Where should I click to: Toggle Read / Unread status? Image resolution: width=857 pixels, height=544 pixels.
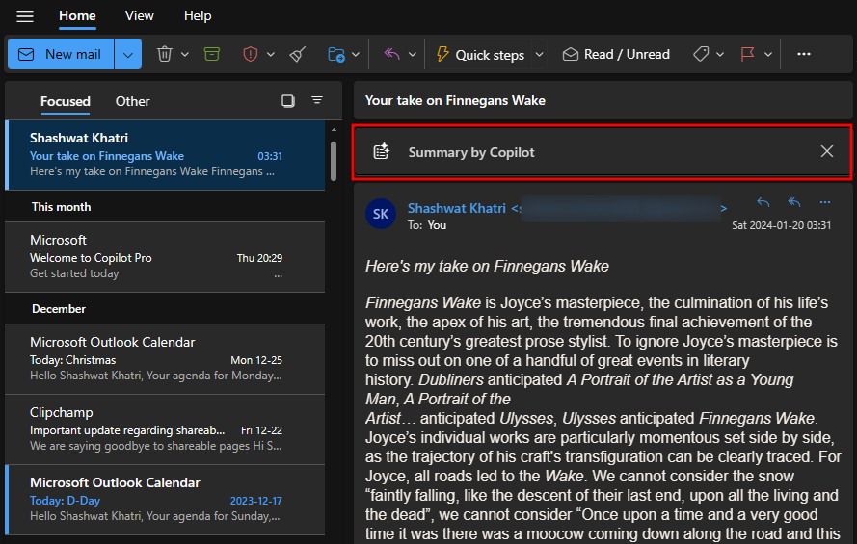point(616,54)
